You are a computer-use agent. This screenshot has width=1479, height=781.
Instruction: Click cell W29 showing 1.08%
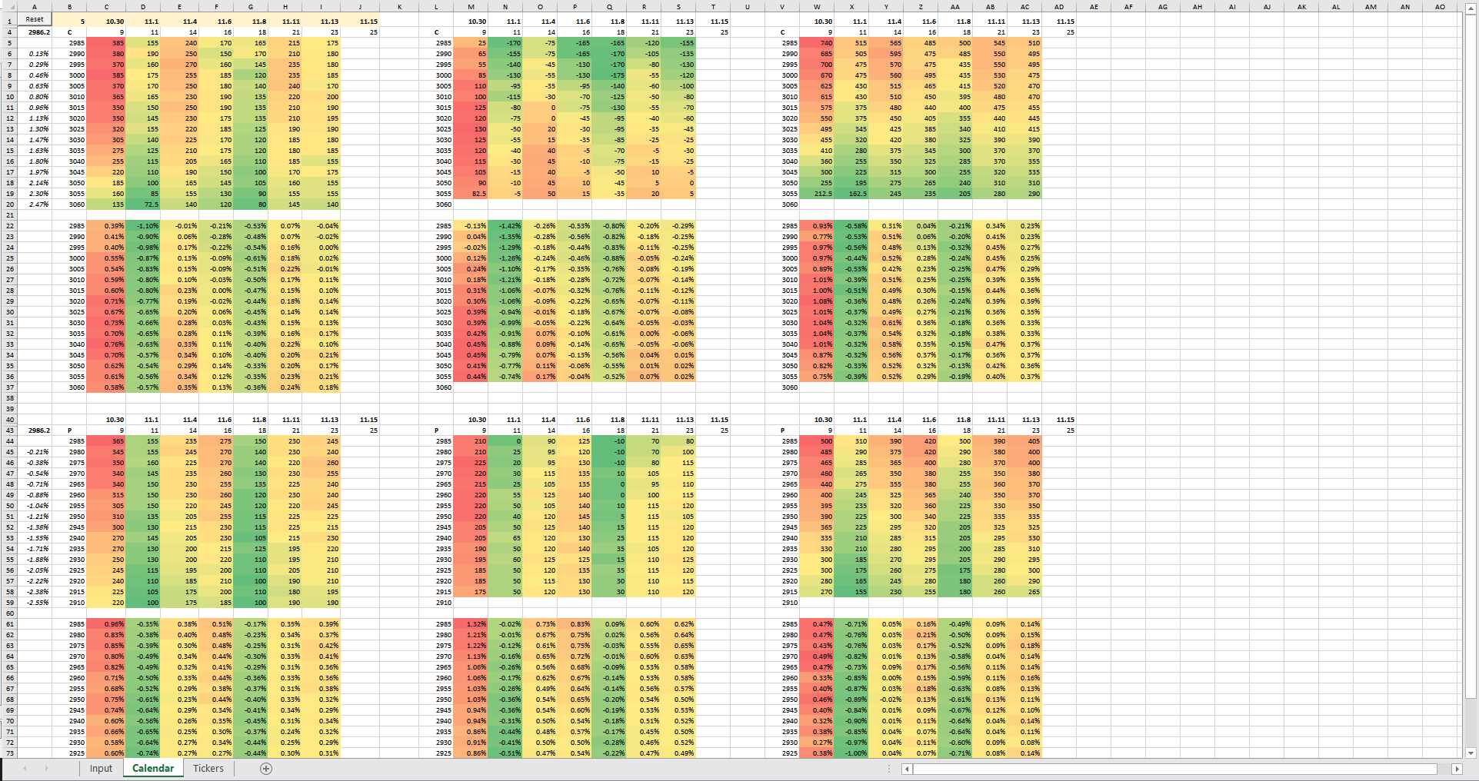tap(817, 301)
